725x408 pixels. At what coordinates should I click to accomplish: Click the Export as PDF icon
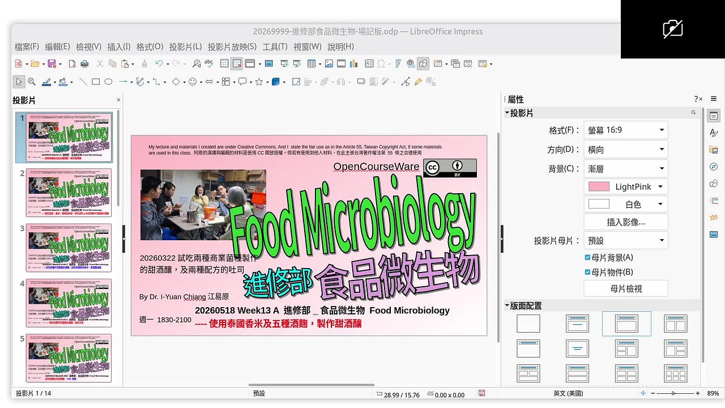coord(72,63)
